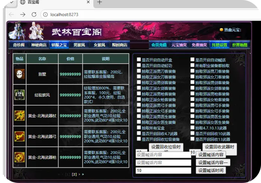Click the 黄金-北海武器弓 name cell
261x183 pixels.
point(42,137)
